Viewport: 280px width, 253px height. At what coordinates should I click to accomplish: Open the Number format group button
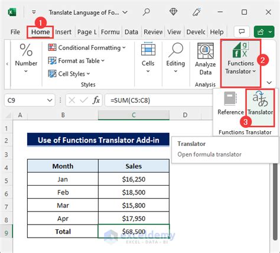[x=26, y=58]
